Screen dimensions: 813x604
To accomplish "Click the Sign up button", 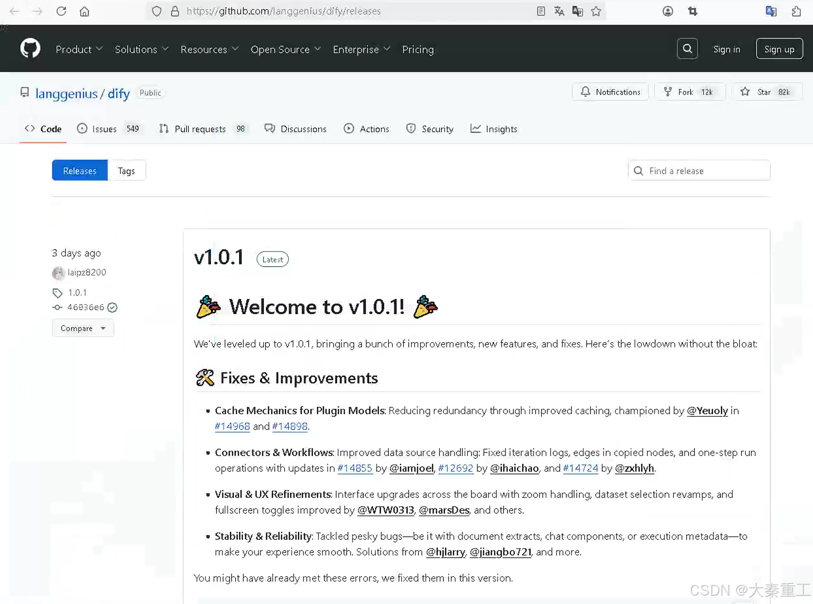I will (x=779, y=49).
